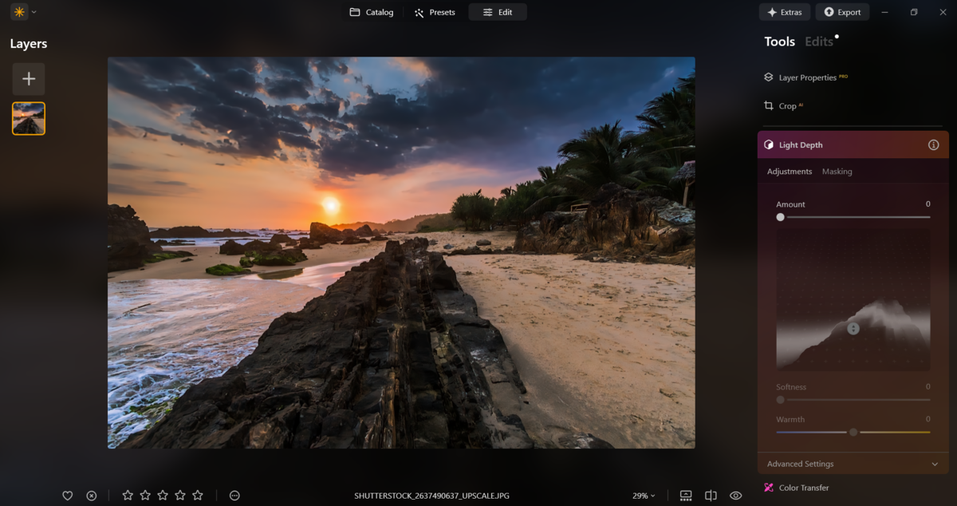Reject the photo using the X icon

[92, 495]
